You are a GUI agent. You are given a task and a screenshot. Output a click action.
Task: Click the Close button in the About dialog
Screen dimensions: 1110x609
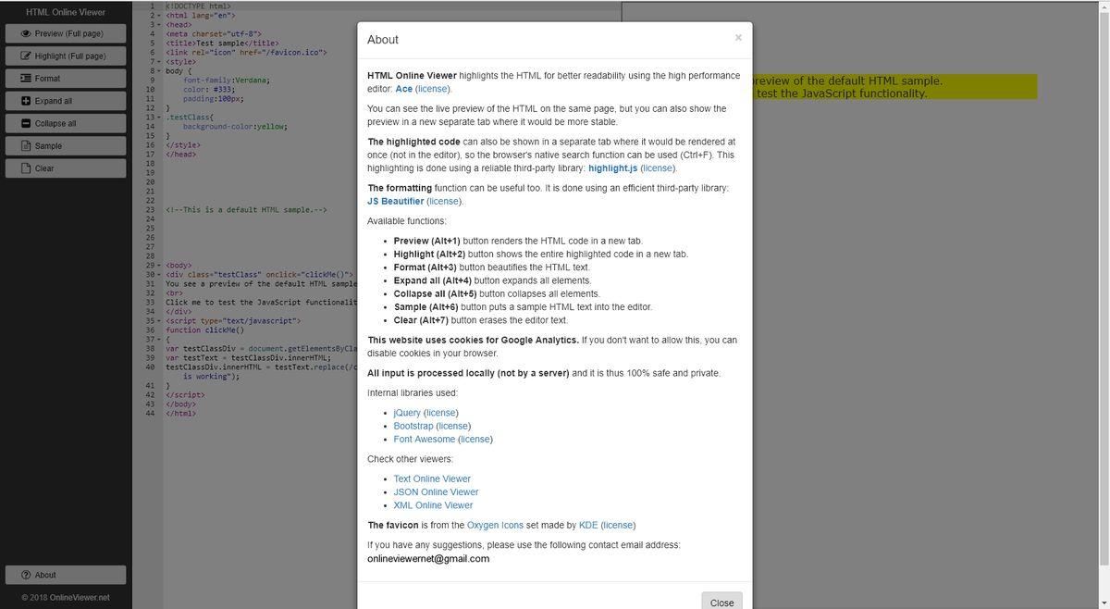point(721,603)
